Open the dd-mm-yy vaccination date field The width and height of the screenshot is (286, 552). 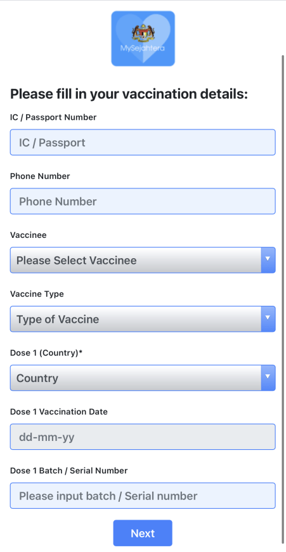pos(143,437)
